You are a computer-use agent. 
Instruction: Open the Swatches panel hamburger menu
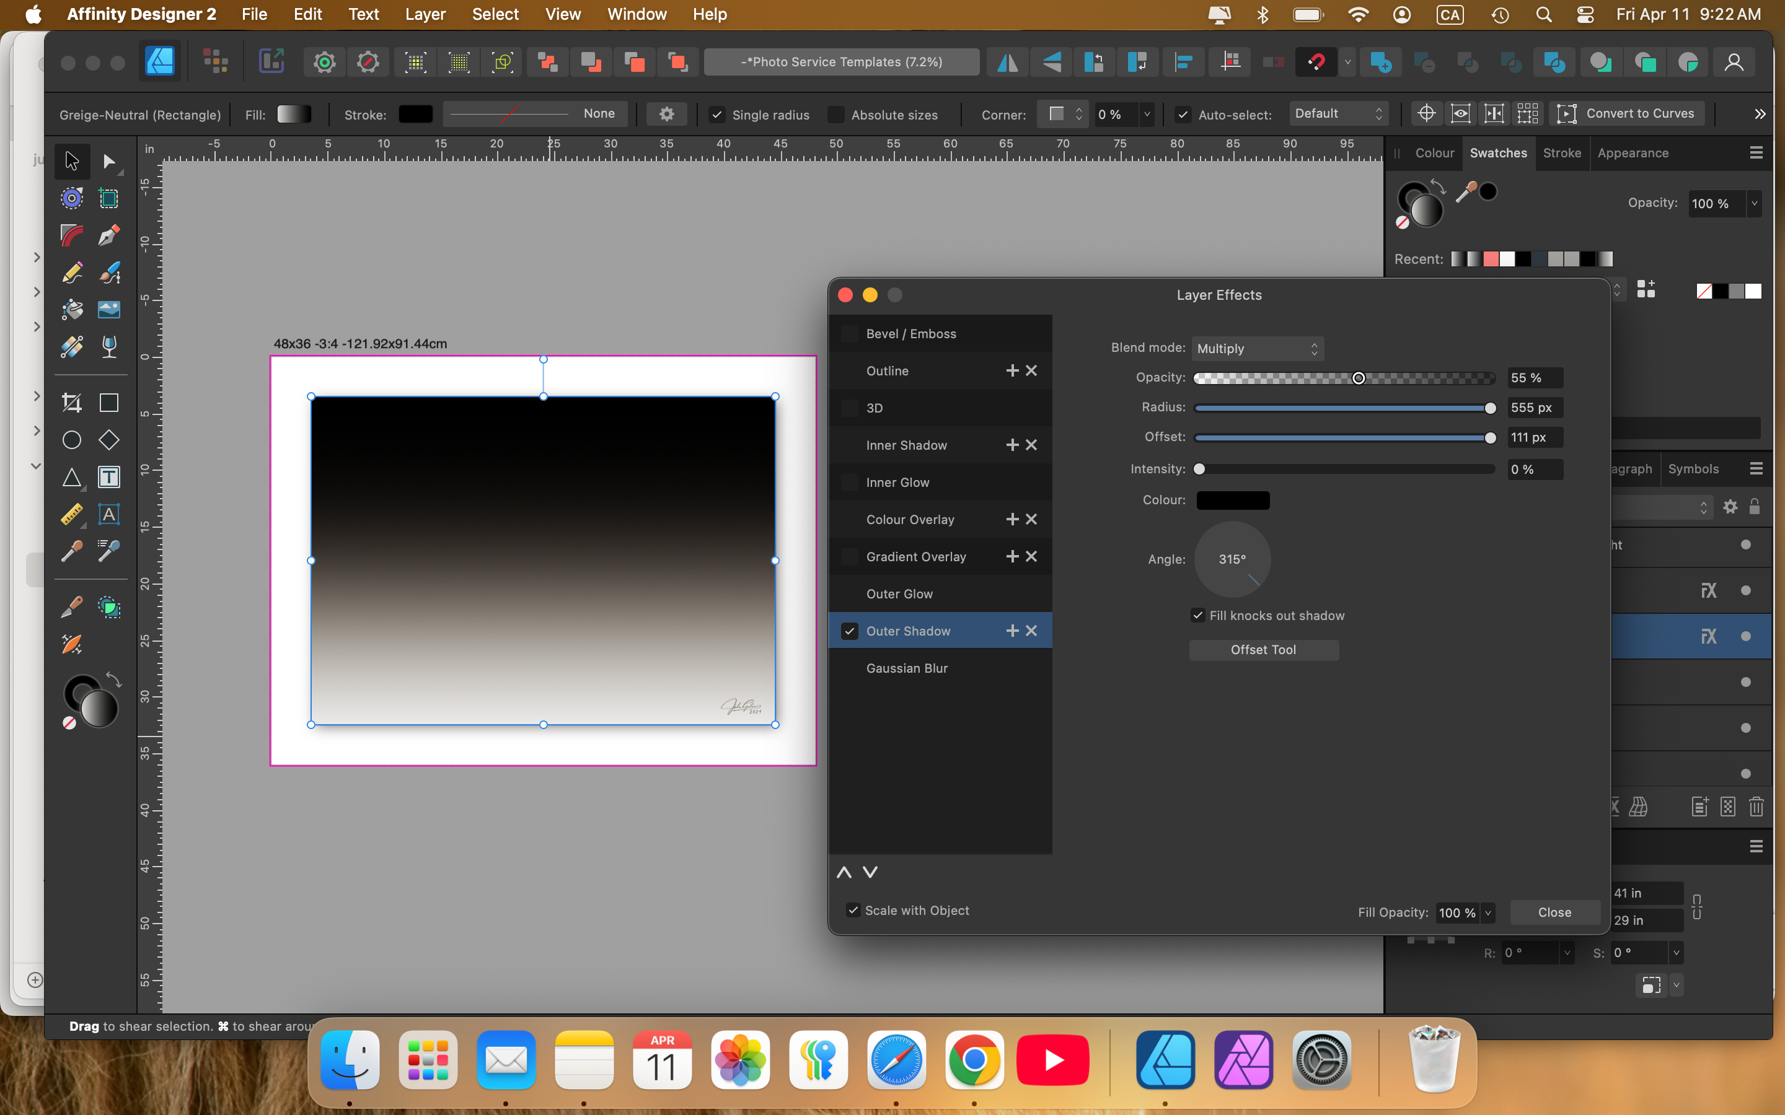(1756, 152)
